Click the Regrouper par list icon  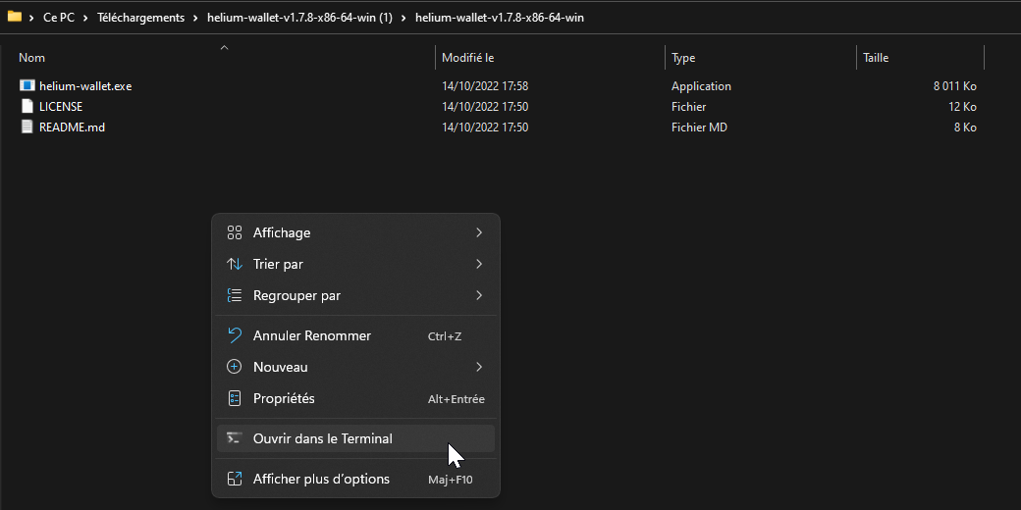(x=234, y=296)
